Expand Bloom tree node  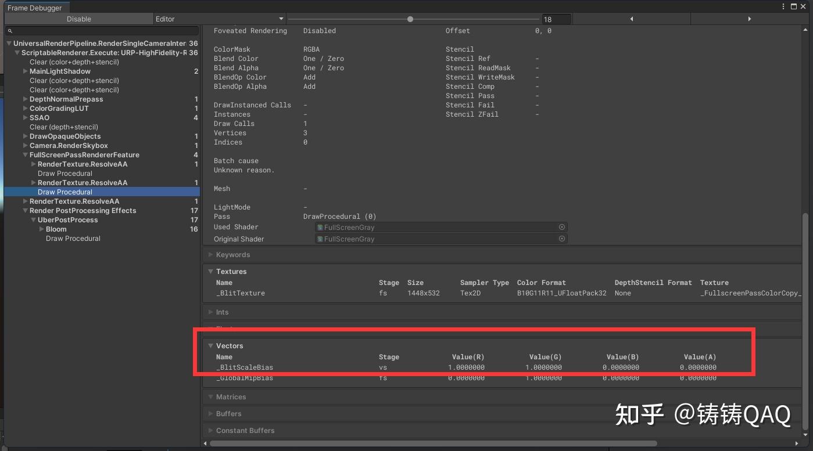click(x=42, y=229)
